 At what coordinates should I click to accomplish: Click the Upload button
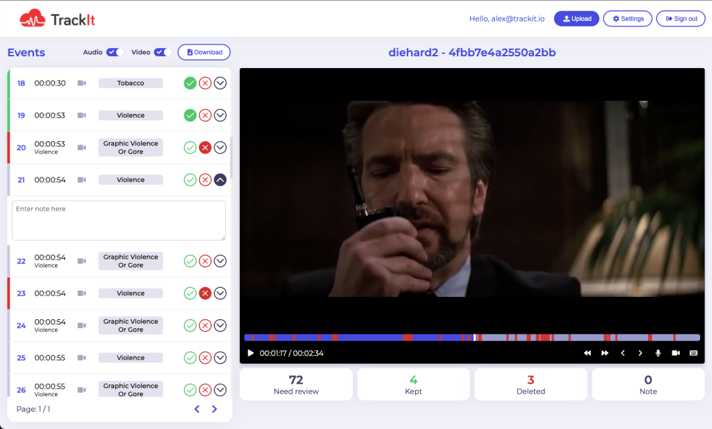[x=576, y=18]
